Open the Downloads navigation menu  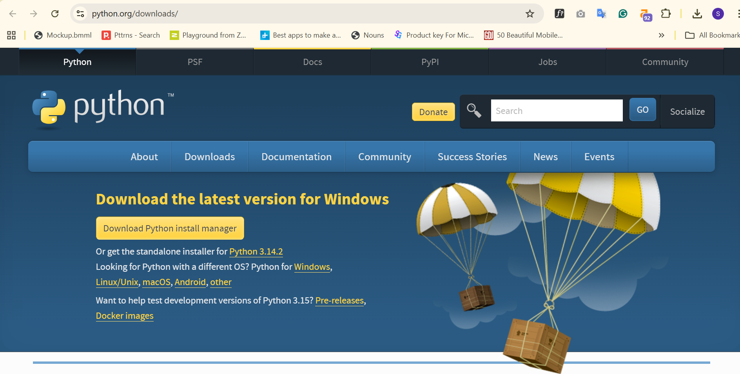tap(210, 157)
